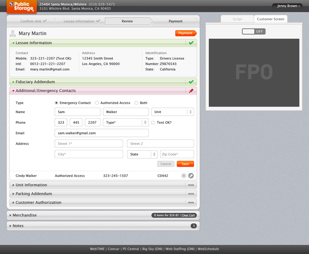
Task: Click the Email field sam.walker@gmail.com
Action: [101, 133]
